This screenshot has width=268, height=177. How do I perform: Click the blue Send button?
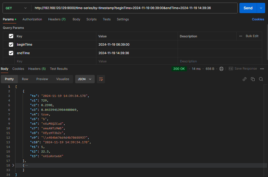[248, 8]
